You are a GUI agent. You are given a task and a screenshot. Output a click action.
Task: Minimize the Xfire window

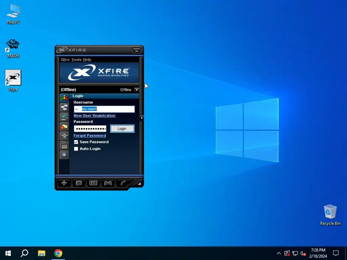[137, 50]
